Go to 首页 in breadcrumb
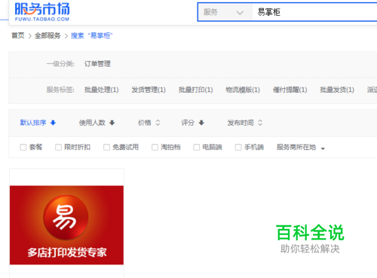 [18, 35]
